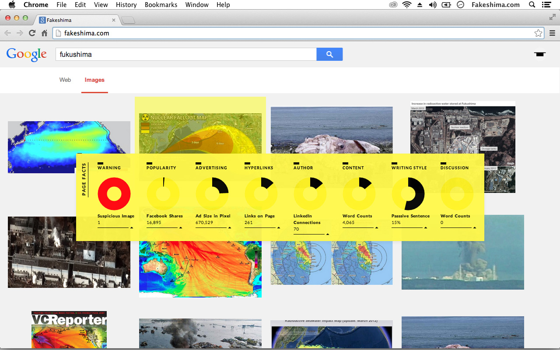Expand the Discussion Word Counts dropdown
Image resolution: width=560 pixels, height=350 pixels.
coord(475,227)
